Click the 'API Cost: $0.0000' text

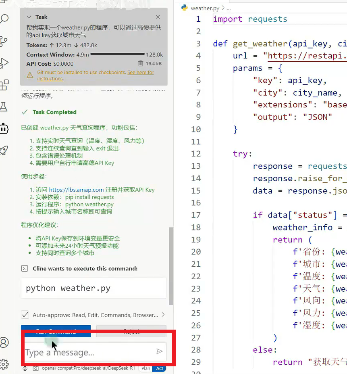coord(50,64)
